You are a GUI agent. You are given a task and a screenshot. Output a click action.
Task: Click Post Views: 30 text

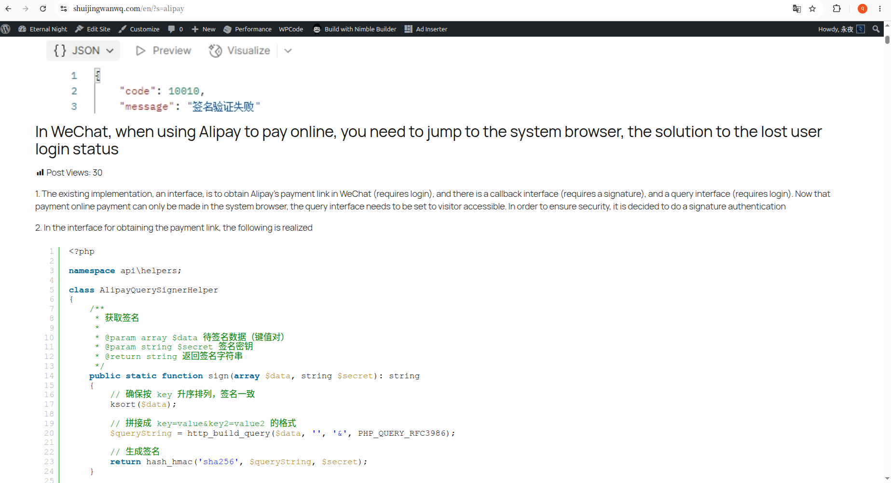click(x=74, y=172)
